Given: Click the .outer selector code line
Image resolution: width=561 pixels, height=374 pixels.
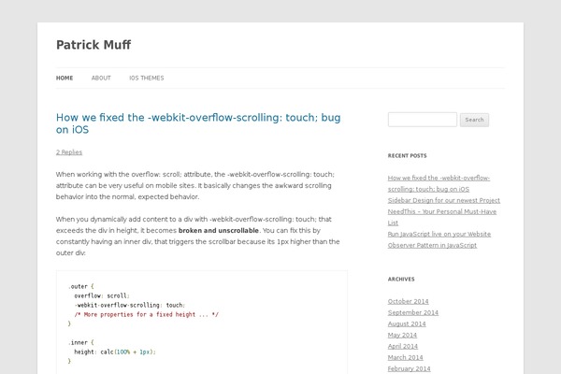Looking at the screenshot, I should (80, 286).
